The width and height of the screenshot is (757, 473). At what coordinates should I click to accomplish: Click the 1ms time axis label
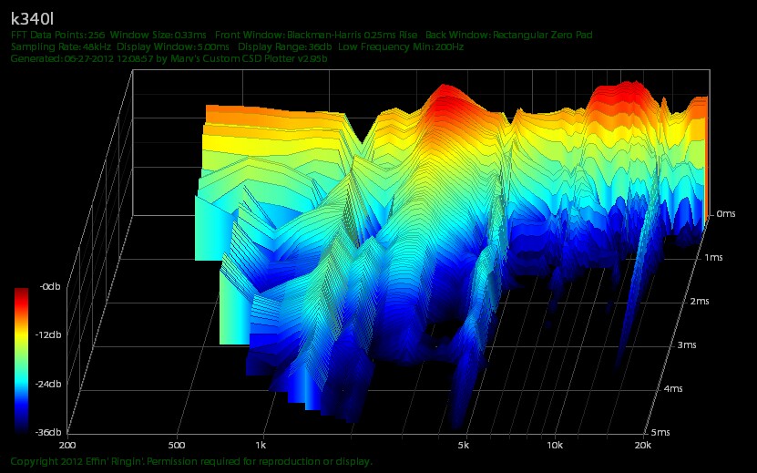(x=713, y=258)
